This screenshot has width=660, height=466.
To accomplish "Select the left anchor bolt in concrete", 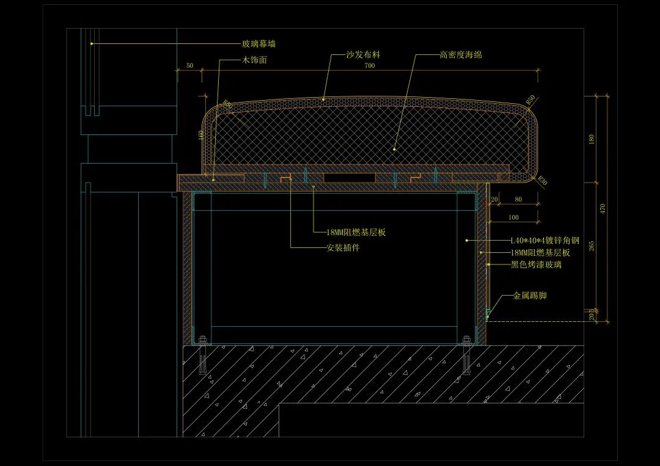I will coord(203,356).
